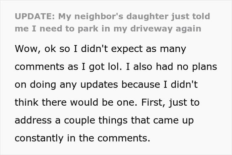
Task: Click the word "updates" in the body text
Action: pyautogui.click(x=99, y=85)
